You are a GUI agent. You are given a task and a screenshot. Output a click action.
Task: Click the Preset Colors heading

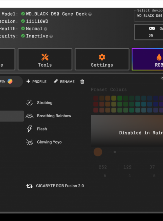point(109,90)
